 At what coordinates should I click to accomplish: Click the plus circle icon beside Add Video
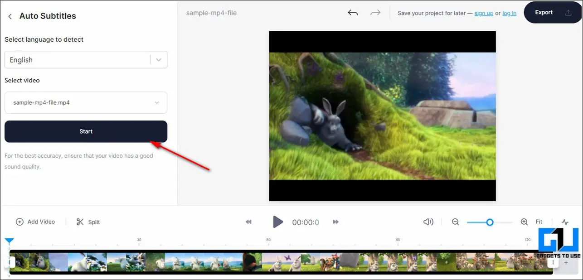point(19,222)
